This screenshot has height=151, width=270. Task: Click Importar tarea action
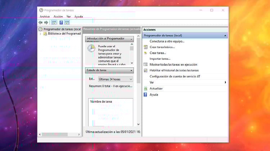pyautogui.click(x=160, y=59)
